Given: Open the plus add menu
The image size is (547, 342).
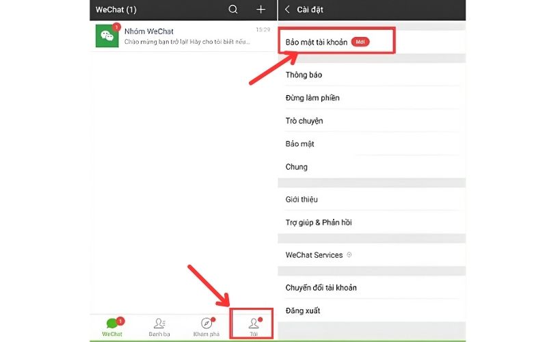Looking at the screenshot, I should coord(261,10).
